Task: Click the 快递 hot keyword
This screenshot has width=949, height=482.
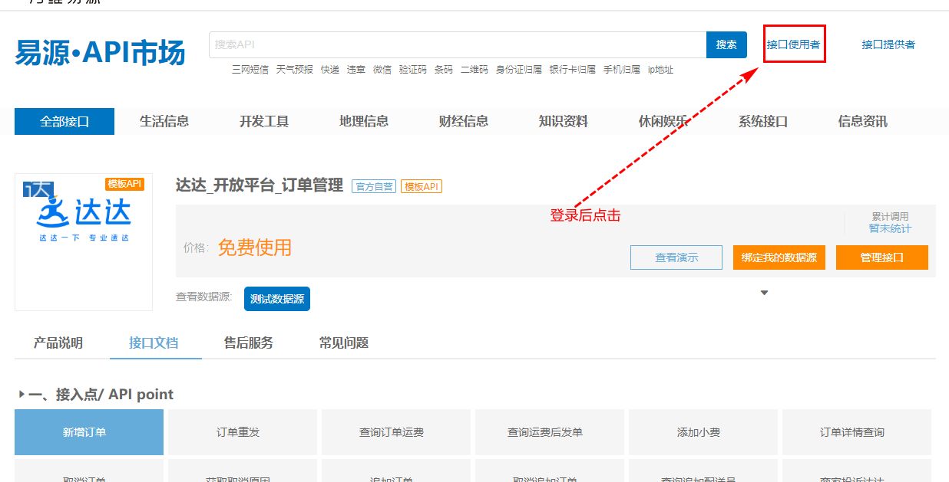Action: click(x=330, y=70)
